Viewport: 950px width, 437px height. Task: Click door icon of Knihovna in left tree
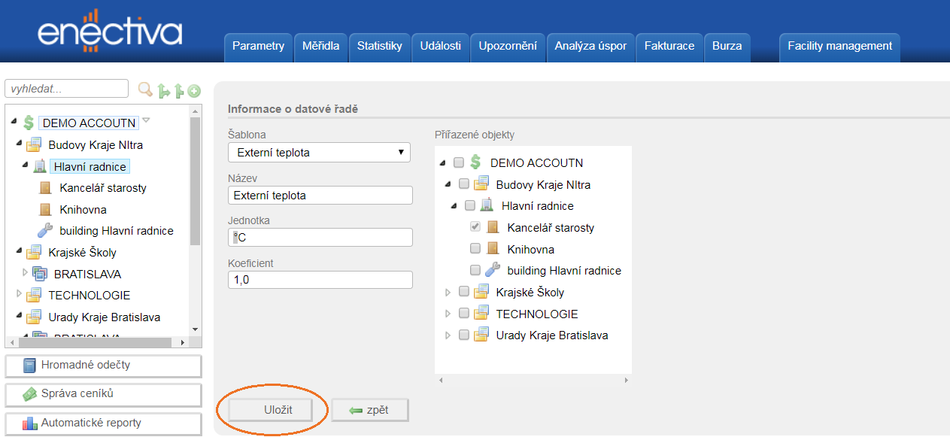[x=45, y=210]
